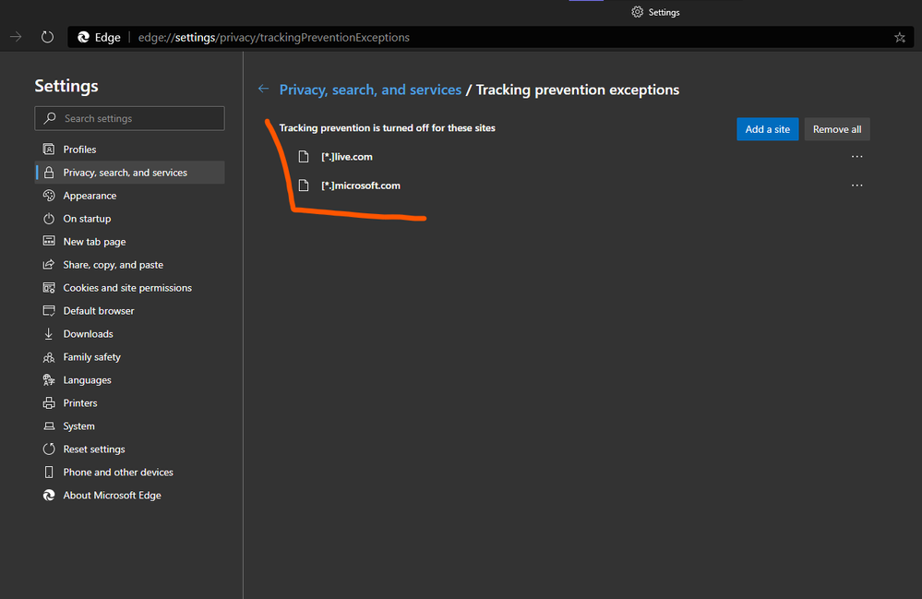Click the Settings sidebar heading

pyautogui.click(x=66, y=86)
